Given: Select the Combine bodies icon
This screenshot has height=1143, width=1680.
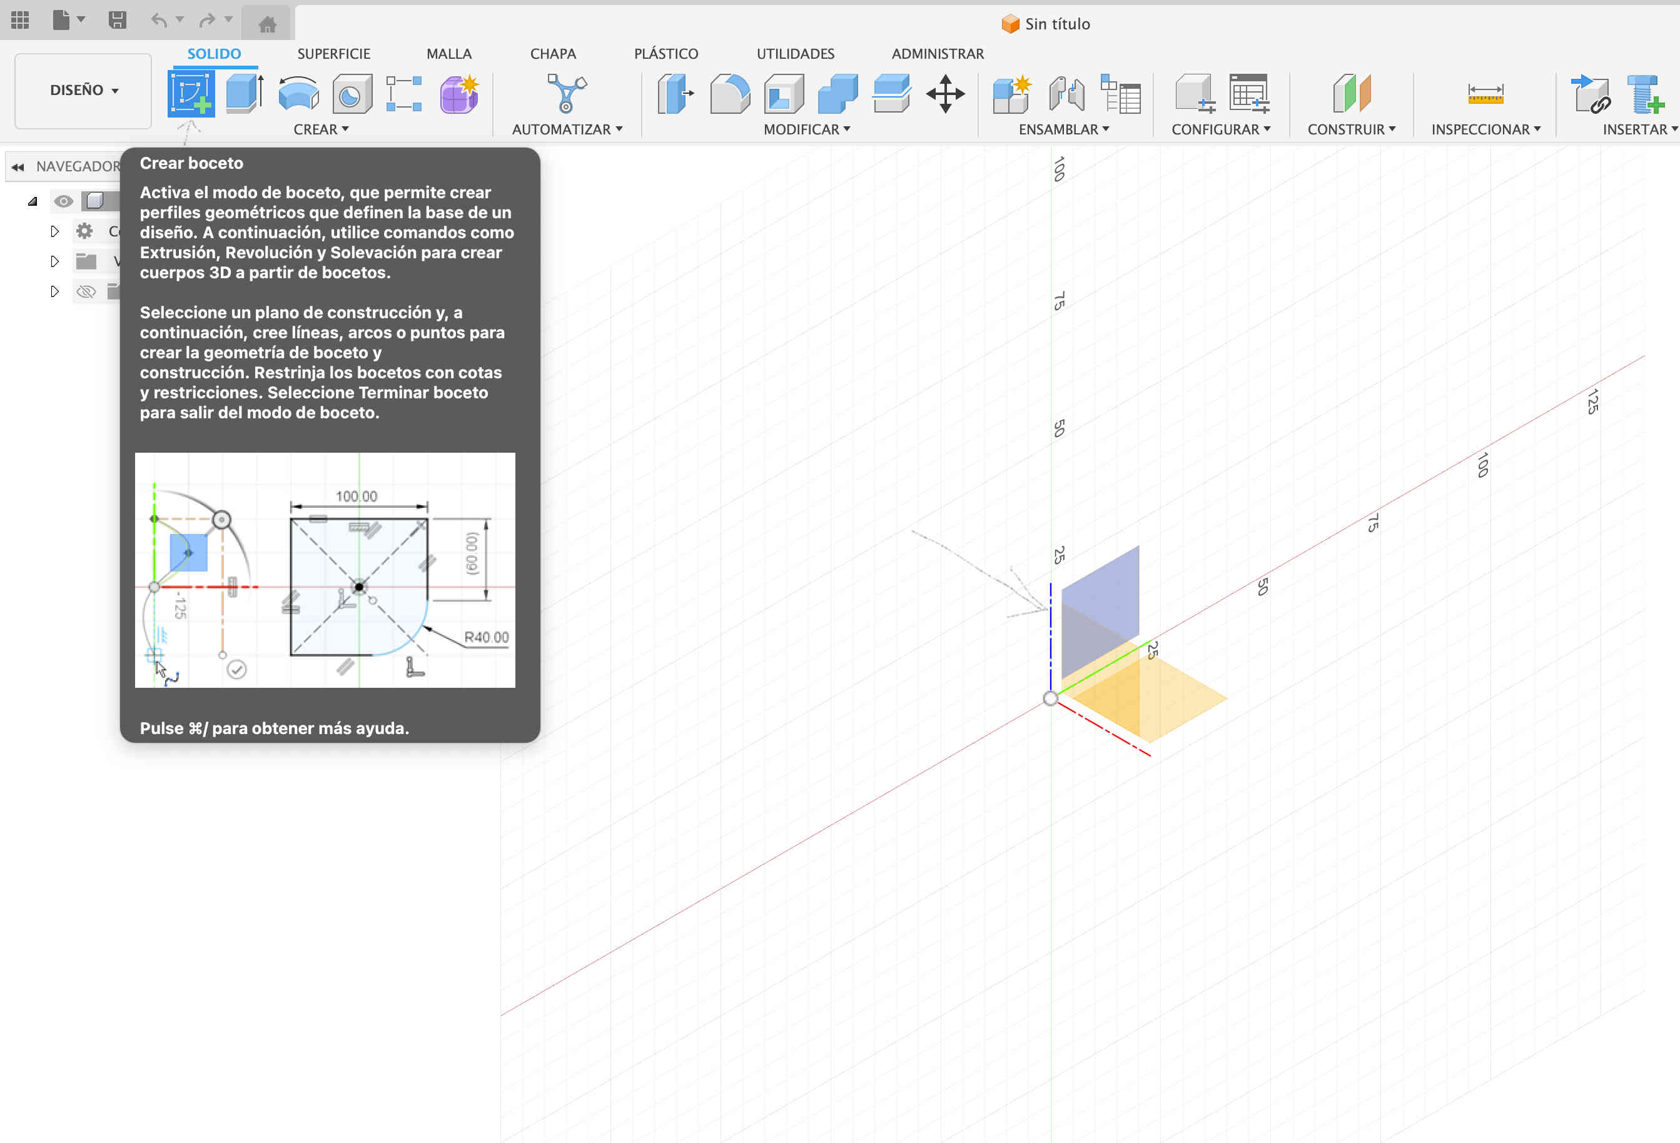Looking at the screenshot, I should click(x=838, y=94).
